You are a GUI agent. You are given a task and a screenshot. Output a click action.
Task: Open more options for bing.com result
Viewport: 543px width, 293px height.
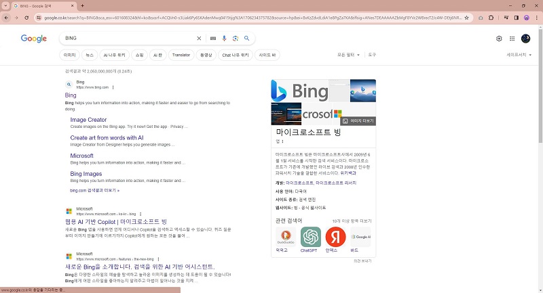[113, 87]
